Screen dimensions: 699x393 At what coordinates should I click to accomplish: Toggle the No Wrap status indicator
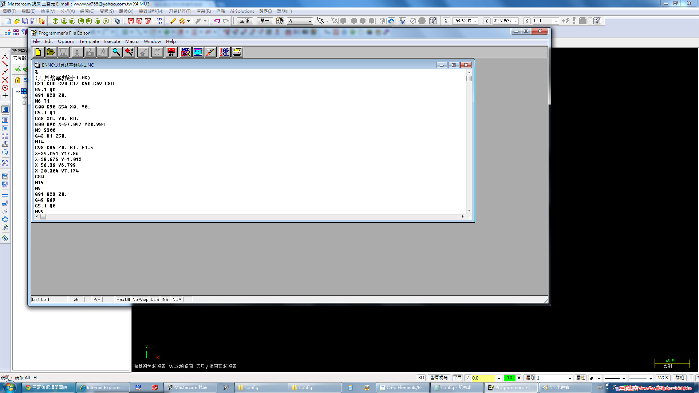click(x=140, y=299)
